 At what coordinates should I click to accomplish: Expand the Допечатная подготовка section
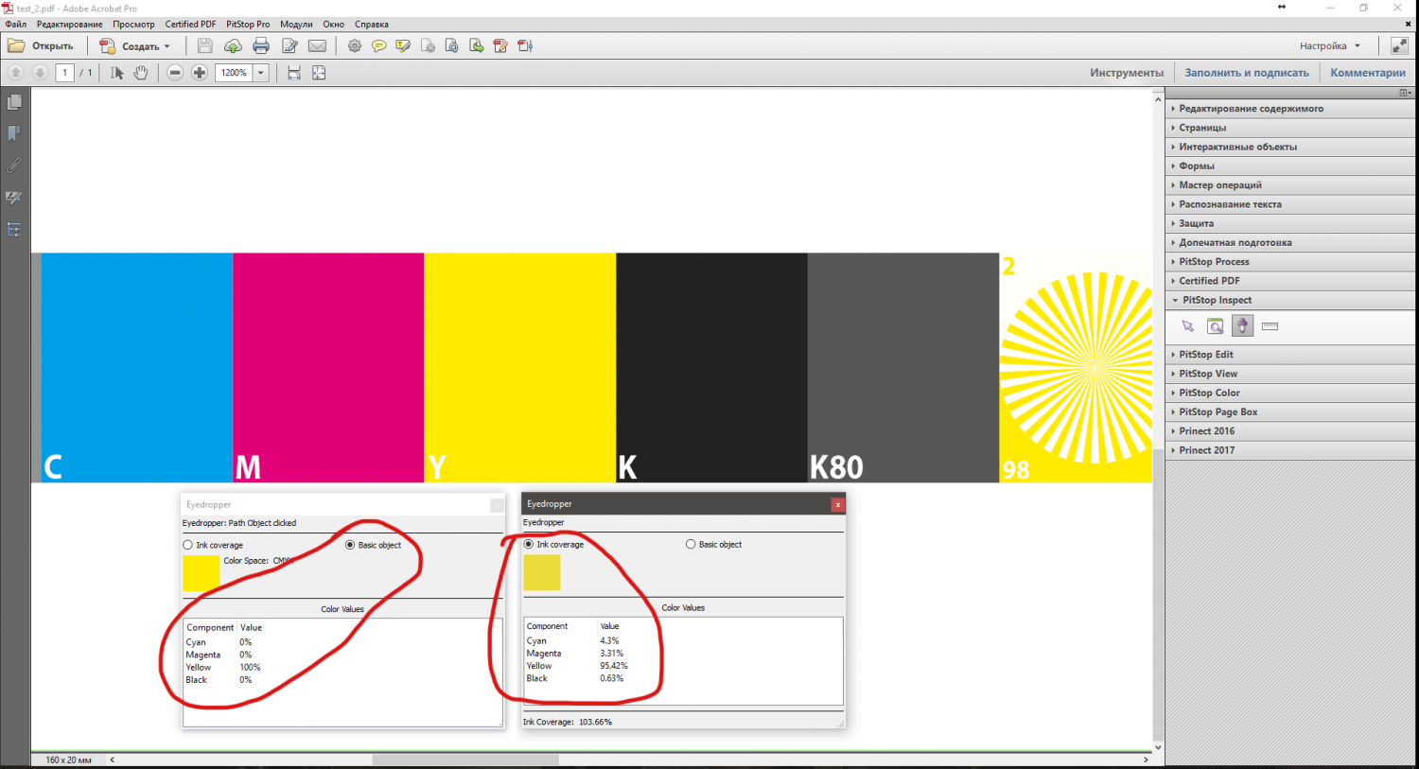(1290, 242)
